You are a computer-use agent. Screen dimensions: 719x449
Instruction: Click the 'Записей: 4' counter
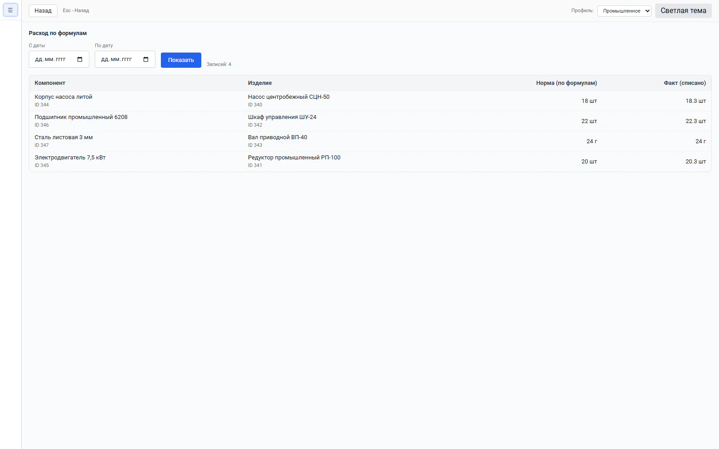point(219,65)
